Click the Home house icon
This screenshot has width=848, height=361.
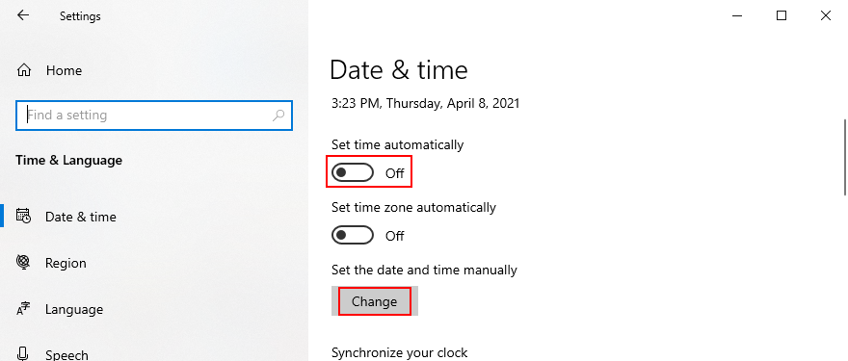(x=24, y=70)
